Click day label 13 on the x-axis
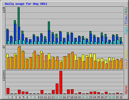Screen dimensions: 129x100 tap(53, 97)
